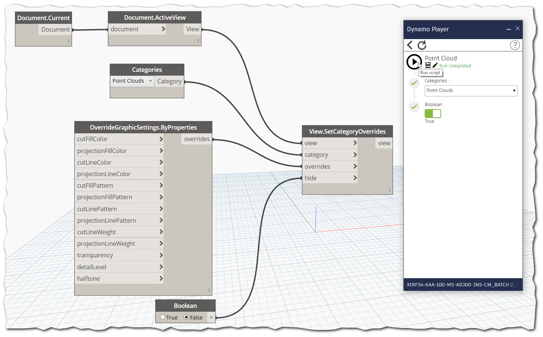Run the Point Cloud script
Viewport: 543px width, 337px height.
(414, 62)
